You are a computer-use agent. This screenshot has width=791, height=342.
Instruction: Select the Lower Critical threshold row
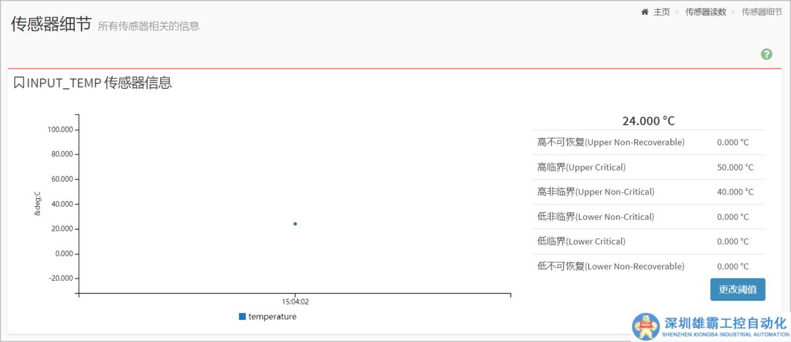click(648, 241)
